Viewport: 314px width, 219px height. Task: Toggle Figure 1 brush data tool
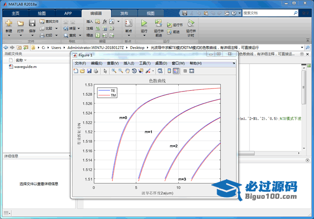tap(148, 71)
